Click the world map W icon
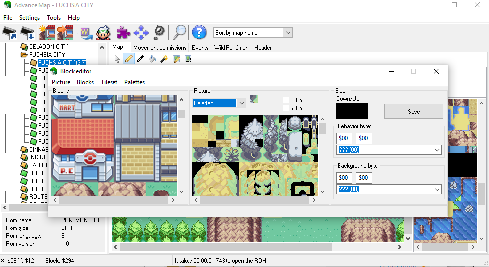Viewport: 489px width, 267px height. pyautogui.click(x=86, y=33)
